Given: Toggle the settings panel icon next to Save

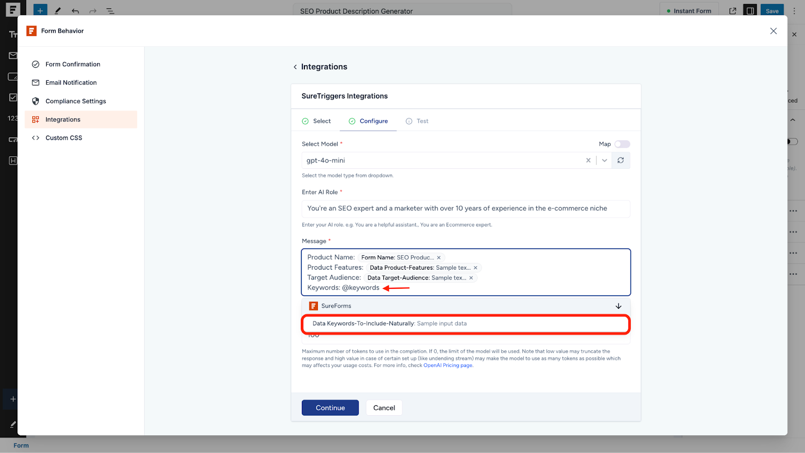Looking at the screenshot, I should (x=749, y=10).
